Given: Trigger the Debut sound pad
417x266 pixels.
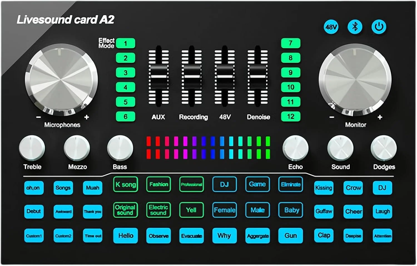Looking at the screenshot, I should 34,212.
